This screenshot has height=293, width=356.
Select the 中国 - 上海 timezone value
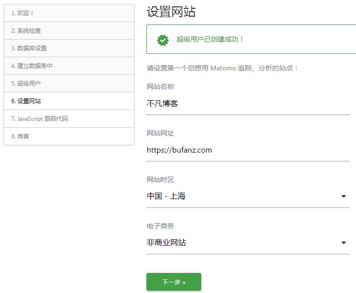click(x=166, y=196)
